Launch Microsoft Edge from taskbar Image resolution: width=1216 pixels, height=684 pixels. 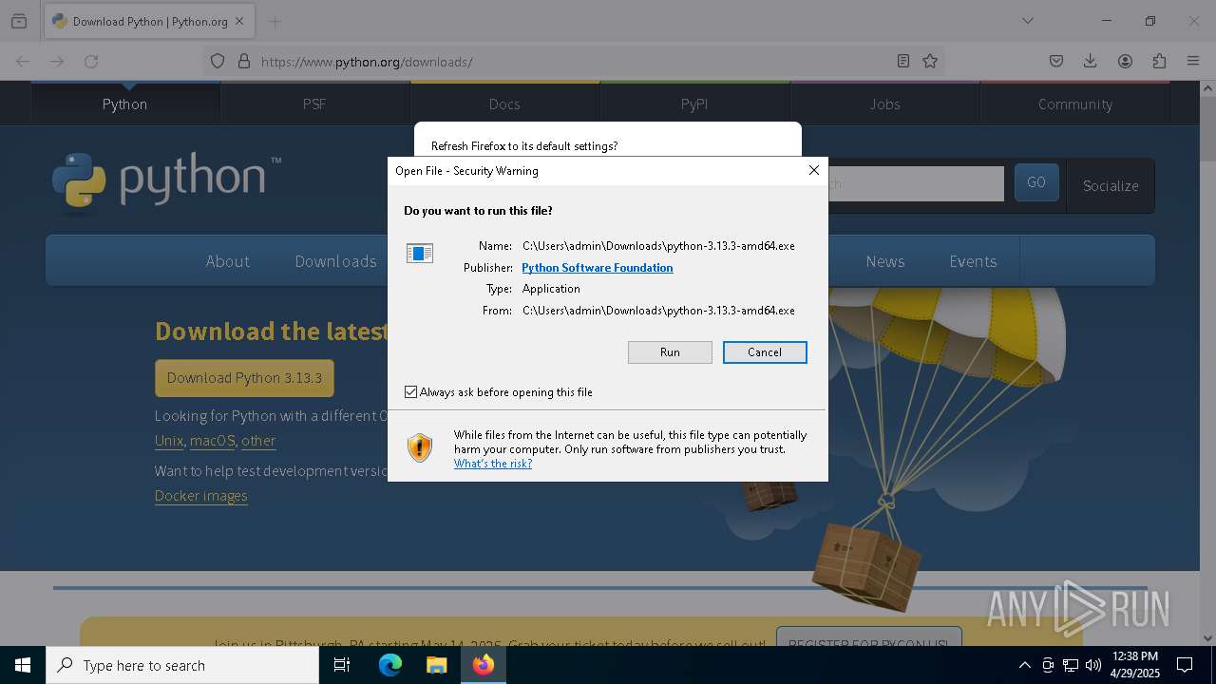pos(390,665)
